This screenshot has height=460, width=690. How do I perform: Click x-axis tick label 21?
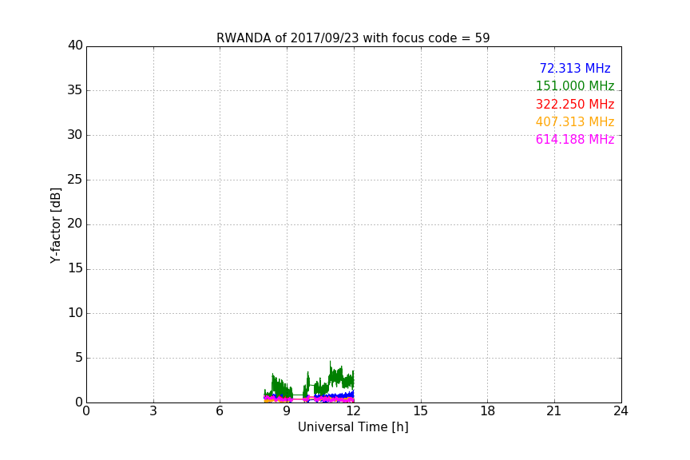[554, 411]
